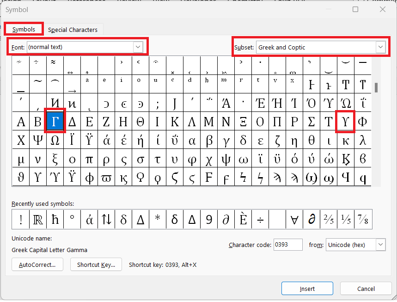Expand the Subset dropdown

(380, 47)
